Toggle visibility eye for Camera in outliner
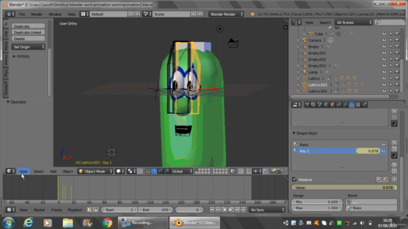 (384, 40)
